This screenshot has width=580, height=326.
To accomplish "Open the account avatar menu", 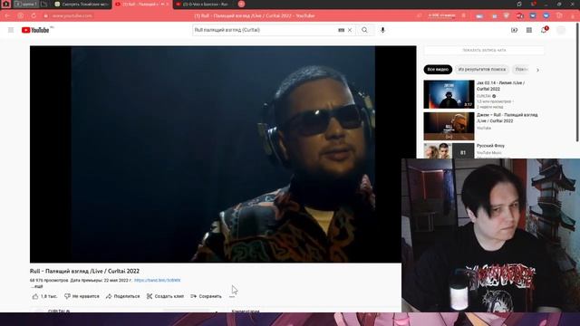I will point(561,30).
